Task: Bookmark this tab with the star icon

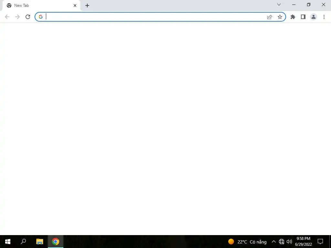Action: pyautogui.click(x=280, y=17)
